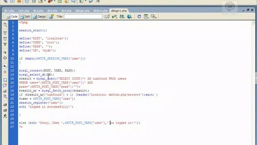Click mysql_connect(HOST, USER, PASS); line

47,70
